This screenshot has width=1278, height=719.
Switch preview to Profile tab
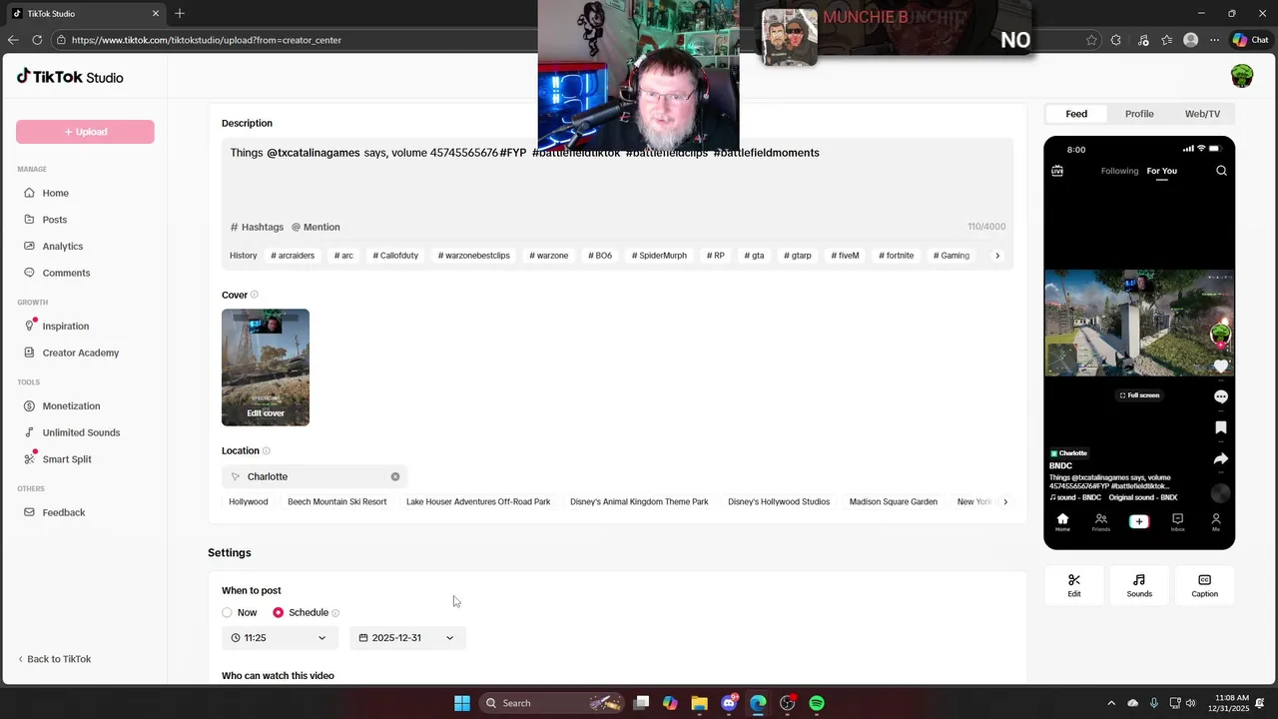click(1139, 114)
